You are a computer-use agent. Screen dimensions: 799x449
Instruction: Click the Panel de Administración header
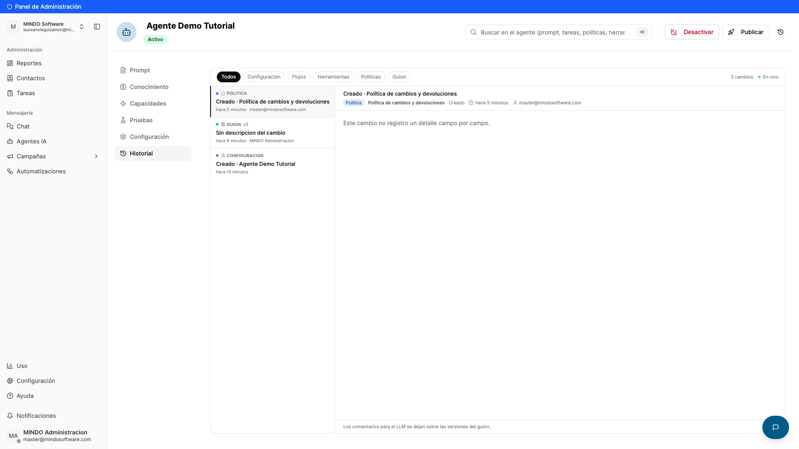click(44, 7)
